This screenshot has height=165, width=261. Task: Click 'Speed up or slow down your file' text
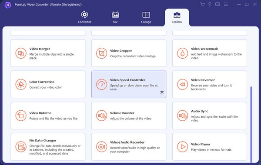(134, 87)
